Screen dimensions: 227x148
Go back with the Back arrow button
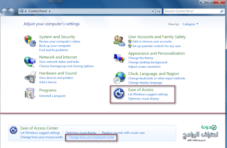(x=4, y=11)
